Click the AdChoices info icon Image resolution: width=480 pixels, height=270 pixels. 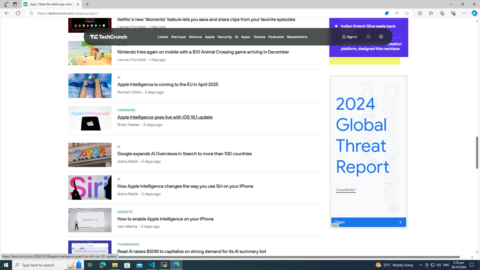(337, 225)
